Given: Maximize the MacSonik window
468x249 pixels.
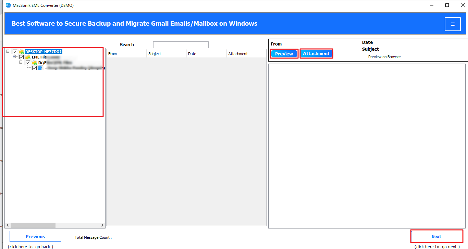Looking at the screenshot, I should click(447, 5).
